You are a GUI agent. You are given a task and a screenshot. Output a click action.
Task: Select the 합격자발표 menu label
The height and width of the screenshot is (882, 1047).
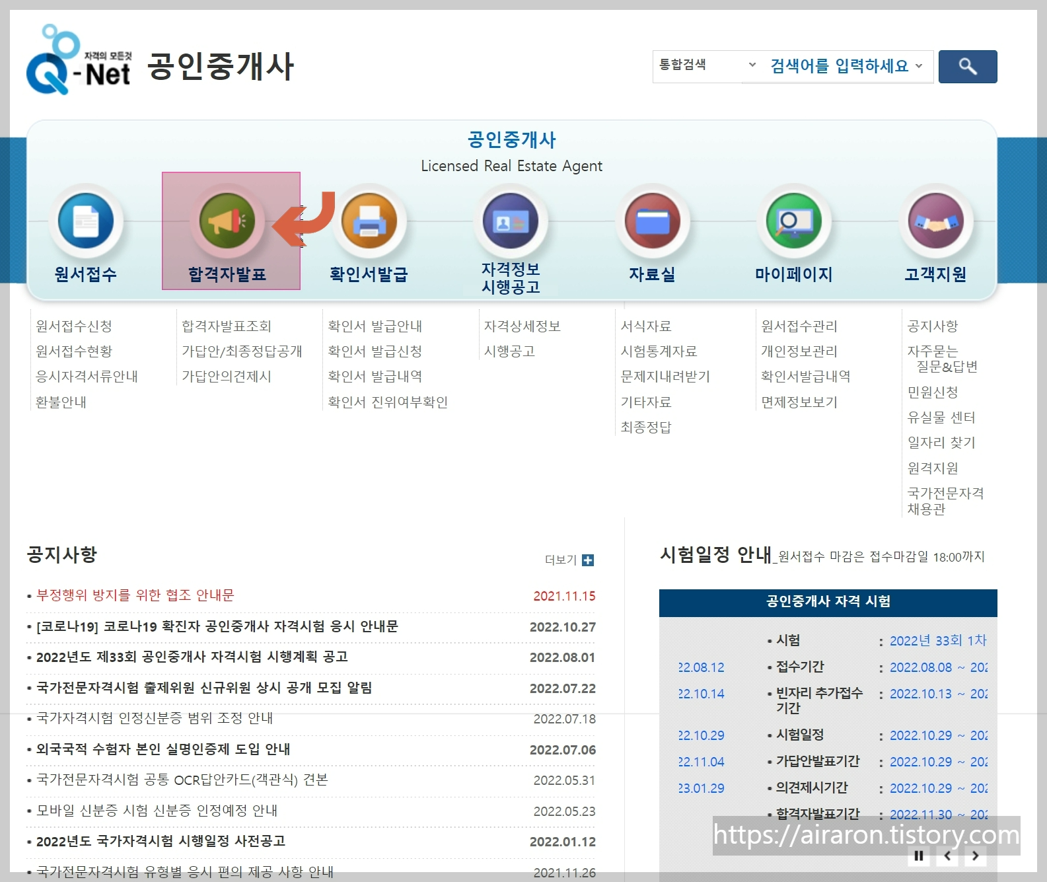227,274
